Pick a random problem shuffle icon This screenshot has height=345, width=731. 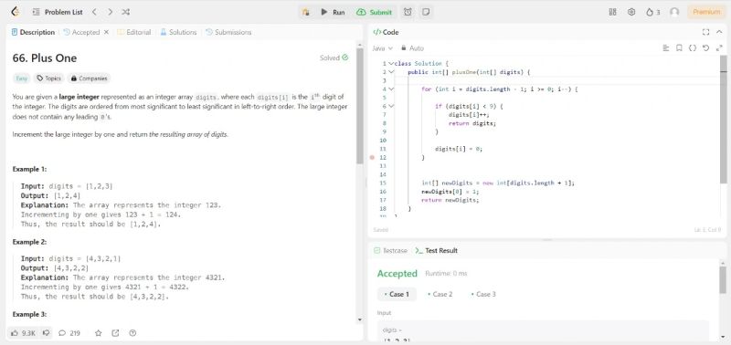click(x=126, y=12)
